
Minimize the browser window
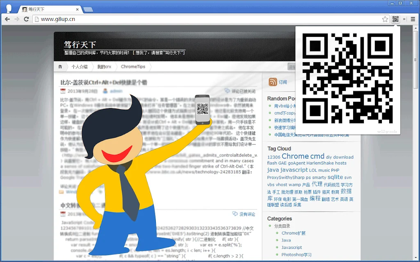pyautogui.click(x=393, y=3)
